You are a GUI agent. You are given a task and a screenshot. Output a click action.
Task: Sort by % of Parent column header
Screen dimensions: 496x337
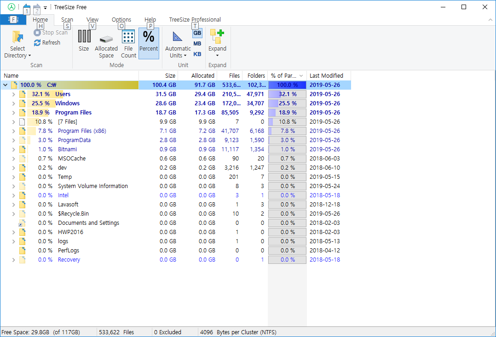pyautogui.click(x=287, y=75)
